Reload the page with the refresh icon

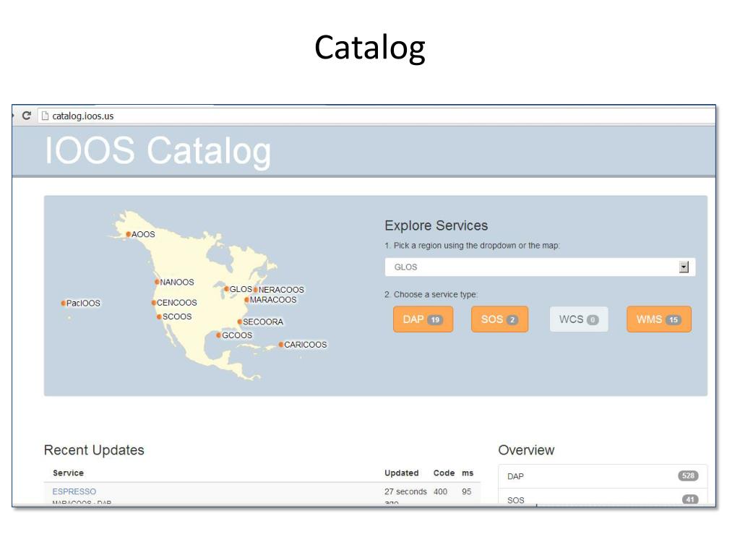tap(27, 116)
